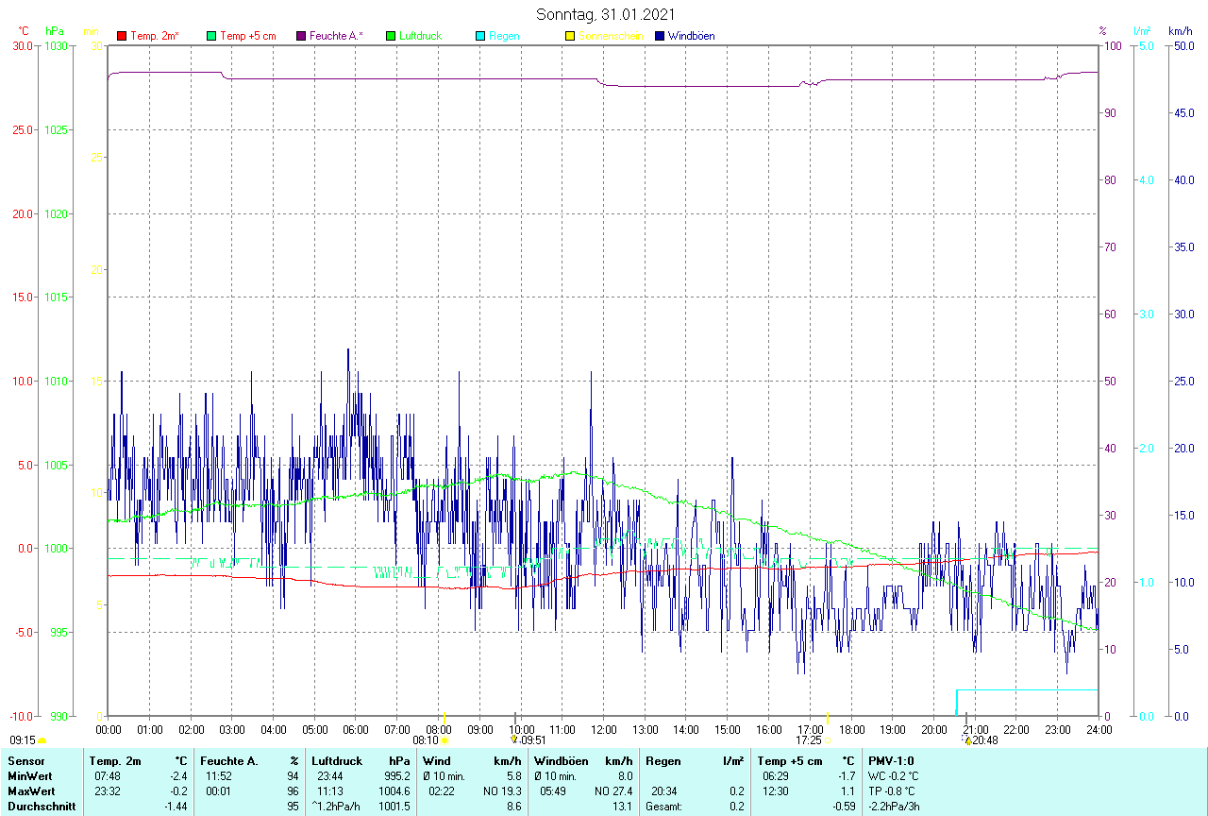
Task: Click the marker icon beside 20:48
Action: point(967,740)
